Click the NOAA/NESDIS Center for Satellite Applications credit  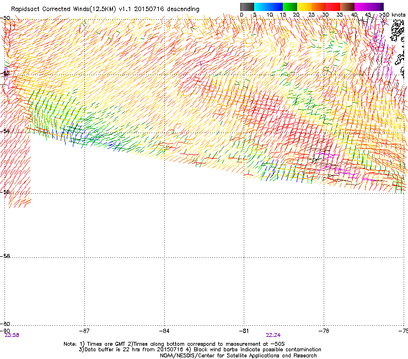point(238,356)
